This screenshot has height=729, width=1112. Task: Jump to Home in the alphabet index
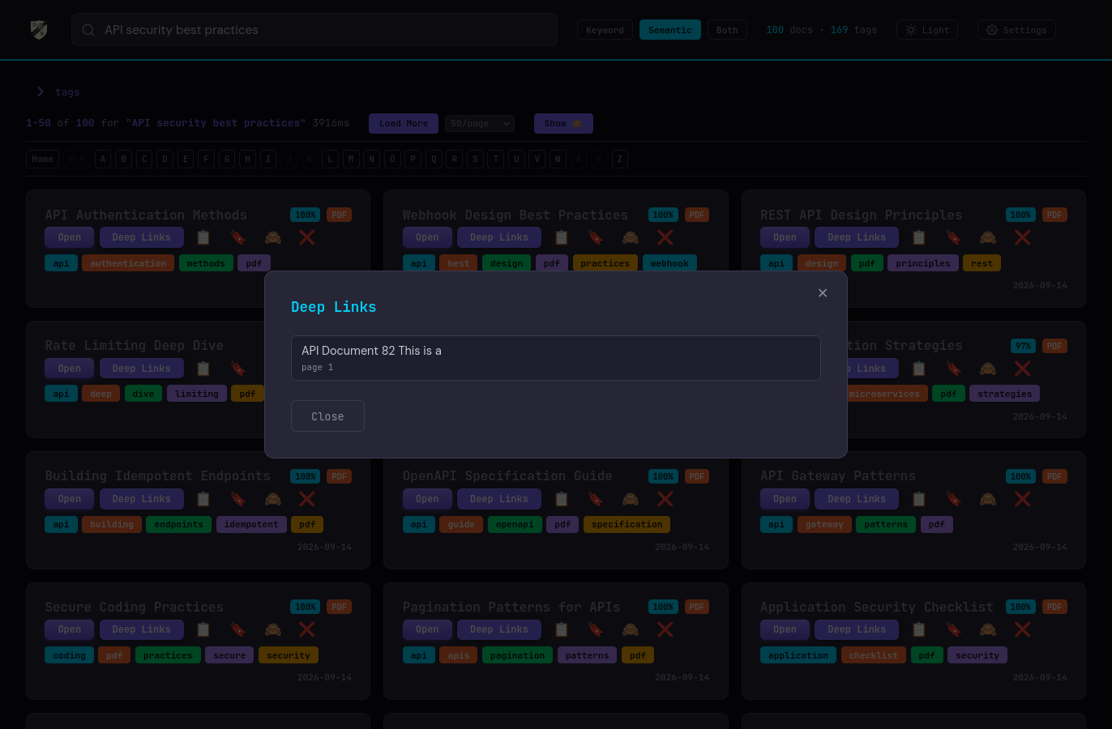(43, 159)
